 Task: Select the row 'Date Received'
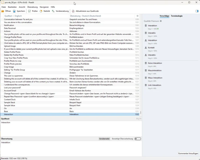pos(70,28)
